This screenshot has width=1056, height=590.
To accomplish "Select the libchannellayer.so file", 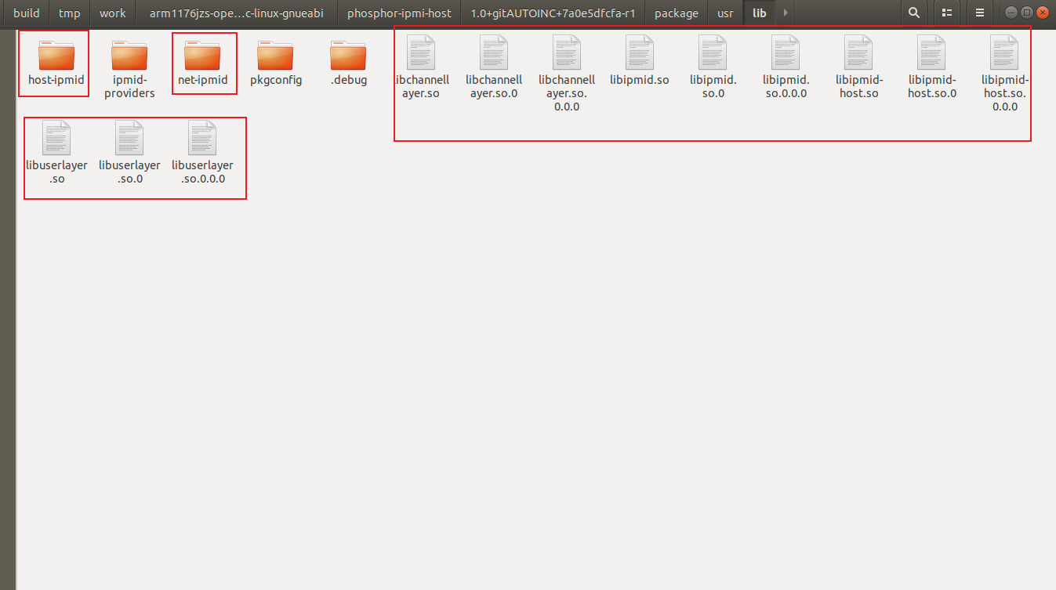I will pos(421,63).
